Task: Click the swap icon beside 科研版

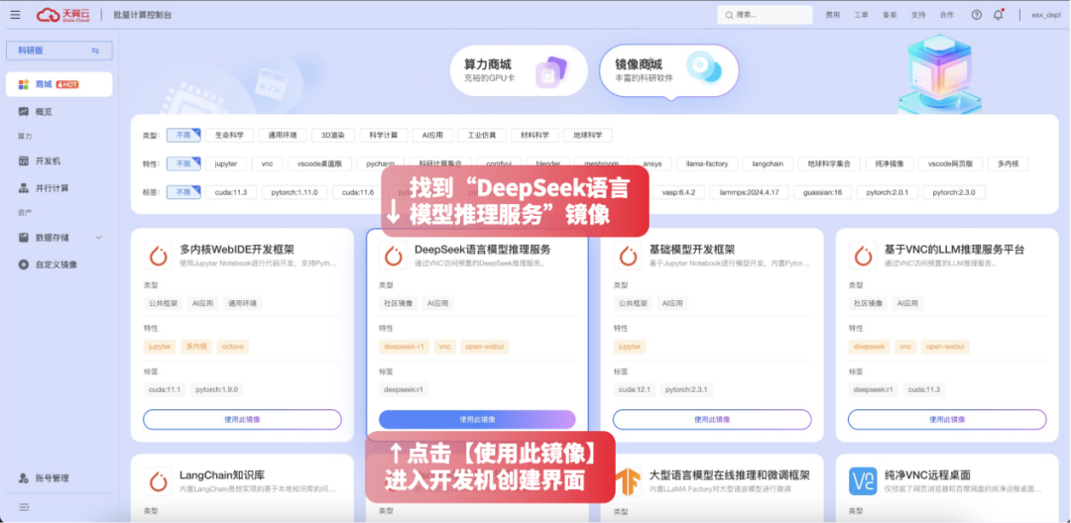Action: pos(95,51)
